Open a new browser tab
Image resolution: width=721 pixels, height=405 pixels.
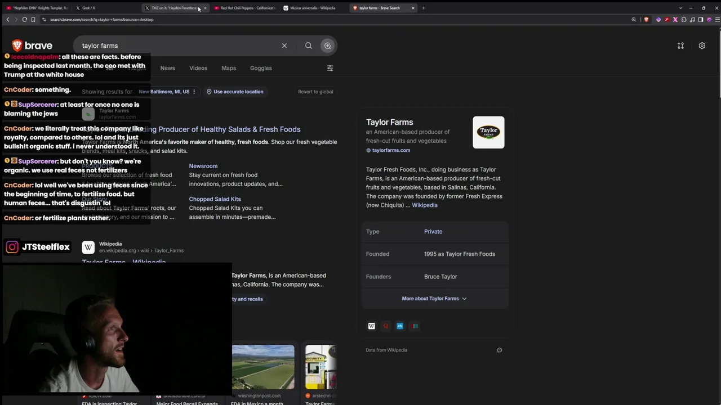coord(424,8)
